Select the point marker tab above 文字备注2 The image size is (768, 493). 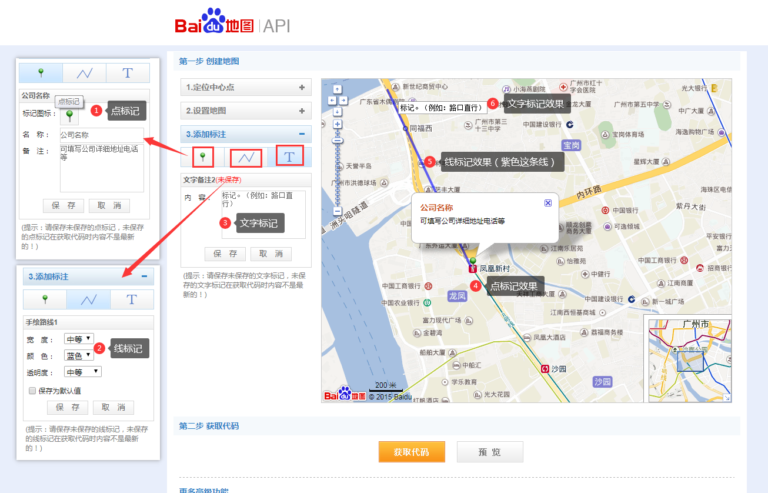tap(202, 157)
